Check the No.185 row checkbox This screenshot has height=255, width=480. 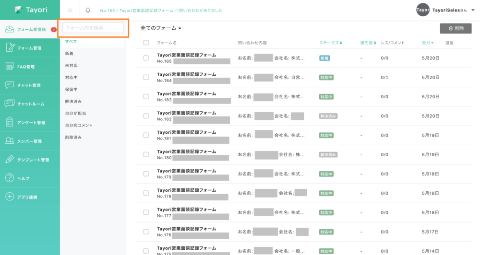pos(146,58)
